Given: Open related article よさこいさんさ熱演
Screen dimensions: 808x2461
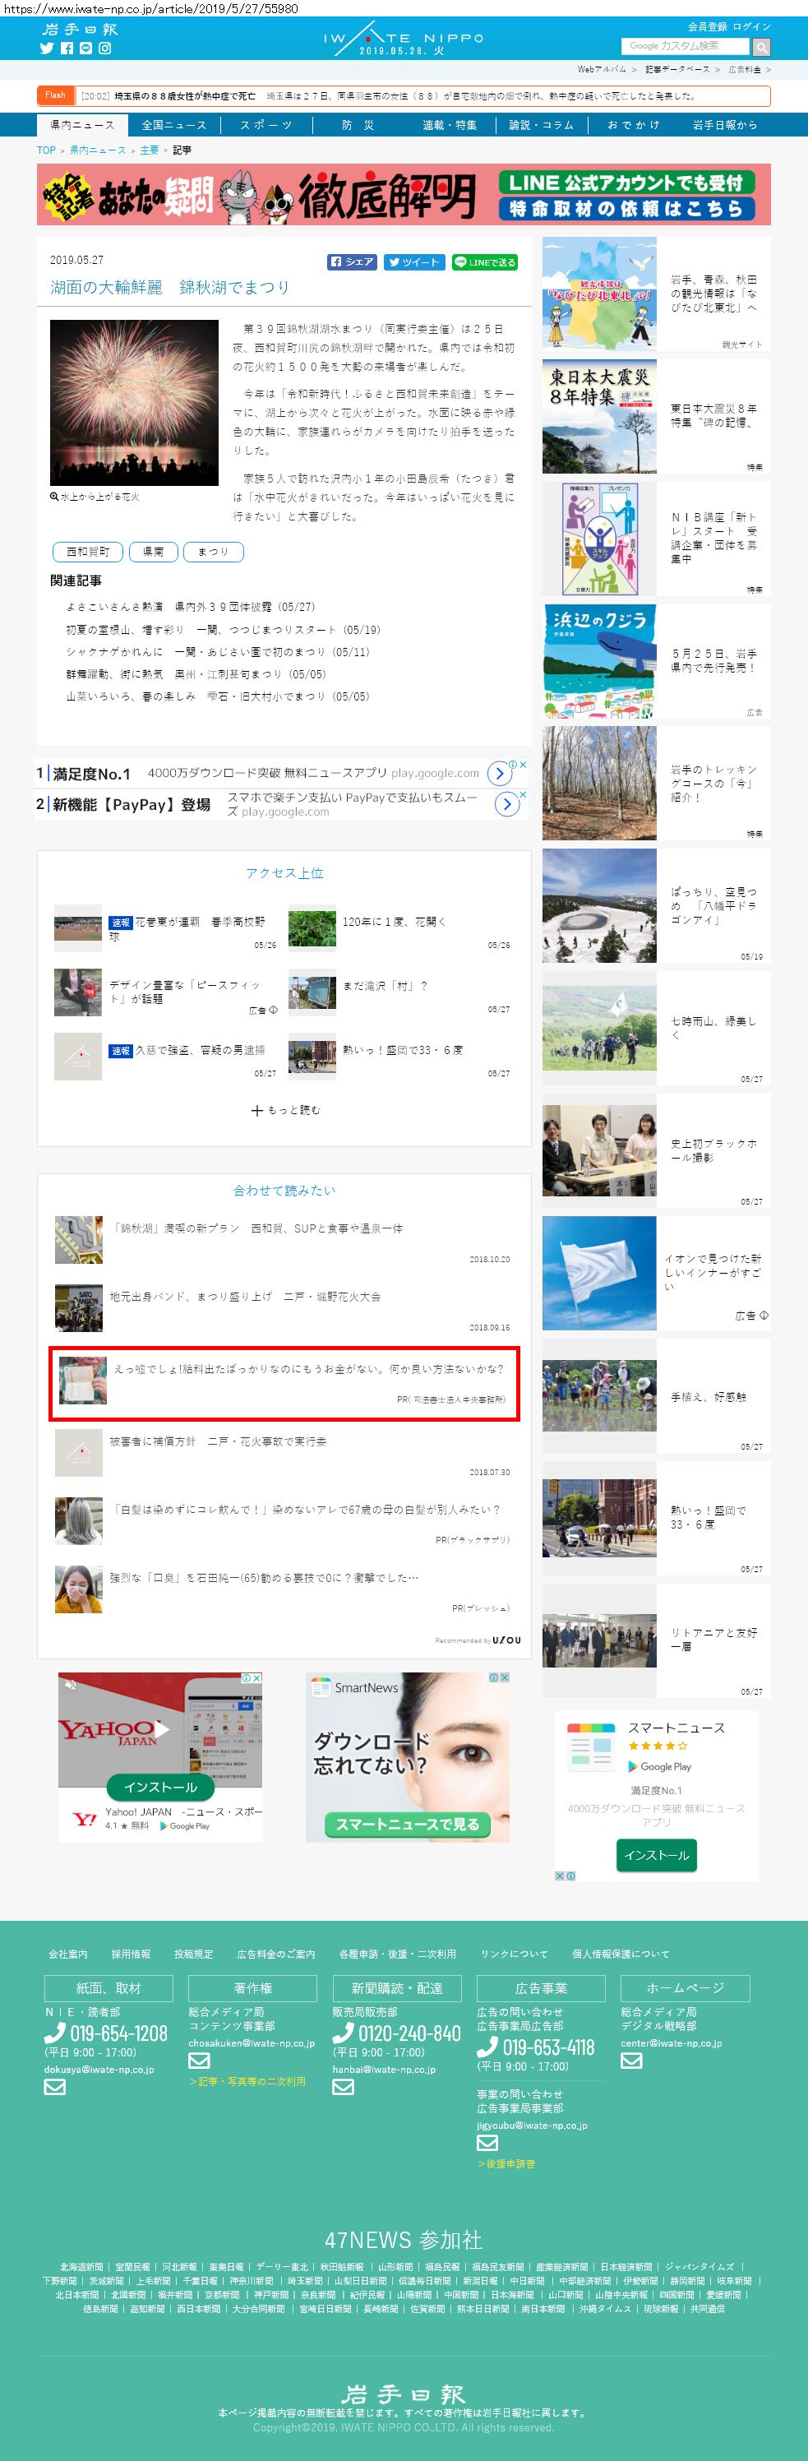Looking at the screenshot, I should tap(190, 607).
